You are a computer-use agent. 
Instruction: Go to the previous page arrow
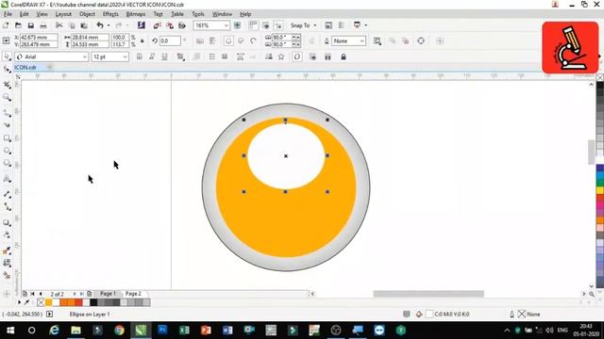(x=41, y=294)
